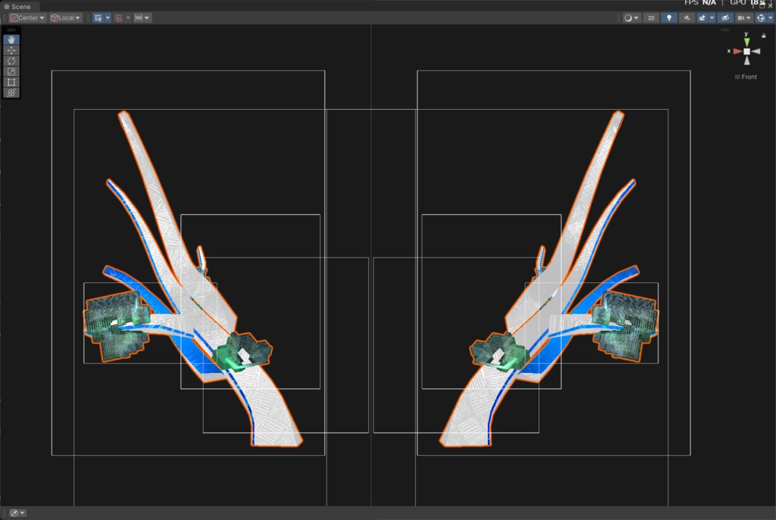Toggle Gizmos display button

(761, 18)
